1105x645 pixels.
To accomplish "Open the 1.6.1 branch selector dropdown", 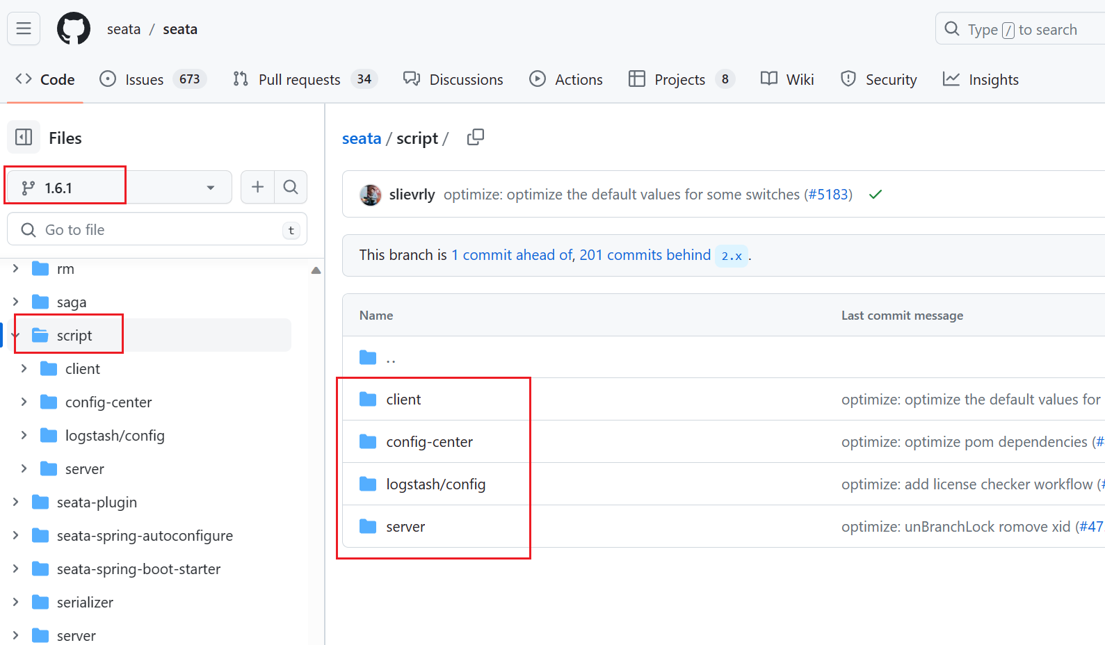I will point(119,188).
